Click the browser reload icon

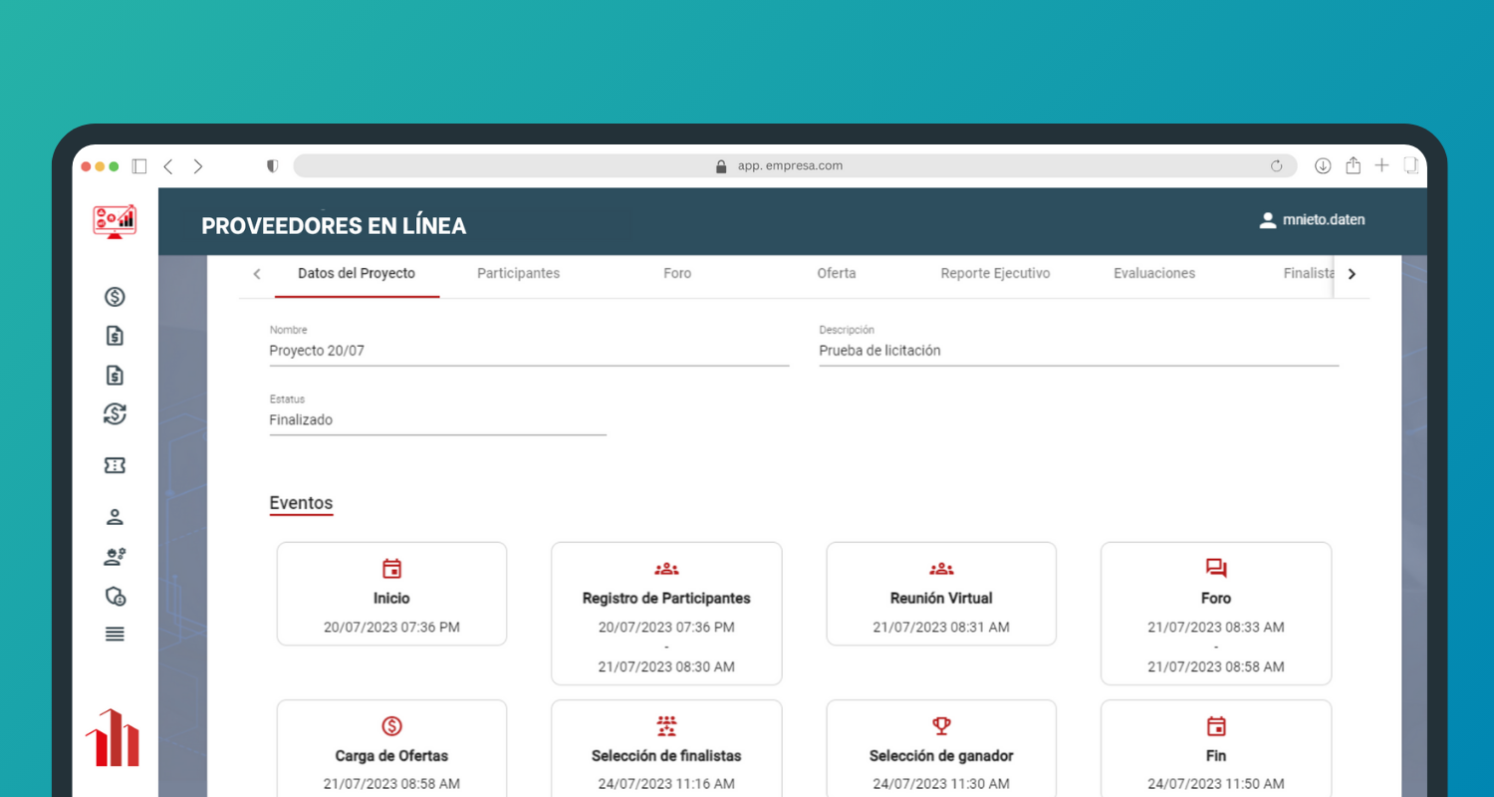pos(1276,166)
